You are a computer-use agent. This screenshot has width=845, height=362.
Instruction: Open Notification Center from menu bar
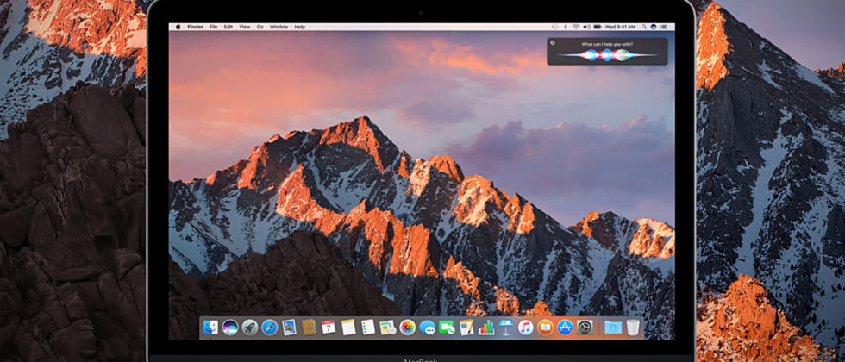click(662, 27)
